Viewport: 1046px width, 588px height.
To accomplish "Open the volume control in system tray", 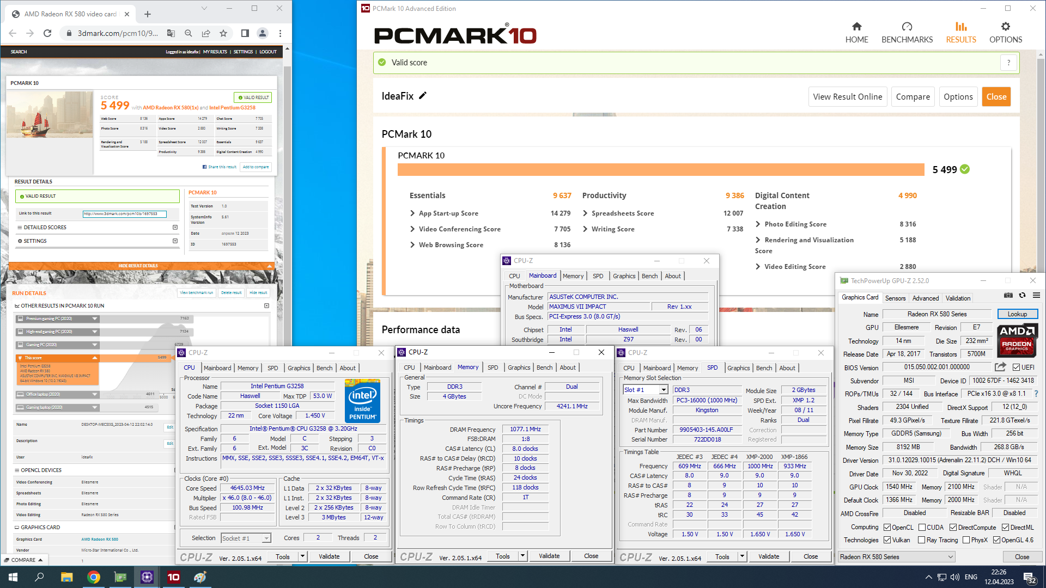I will coord(954,577).
